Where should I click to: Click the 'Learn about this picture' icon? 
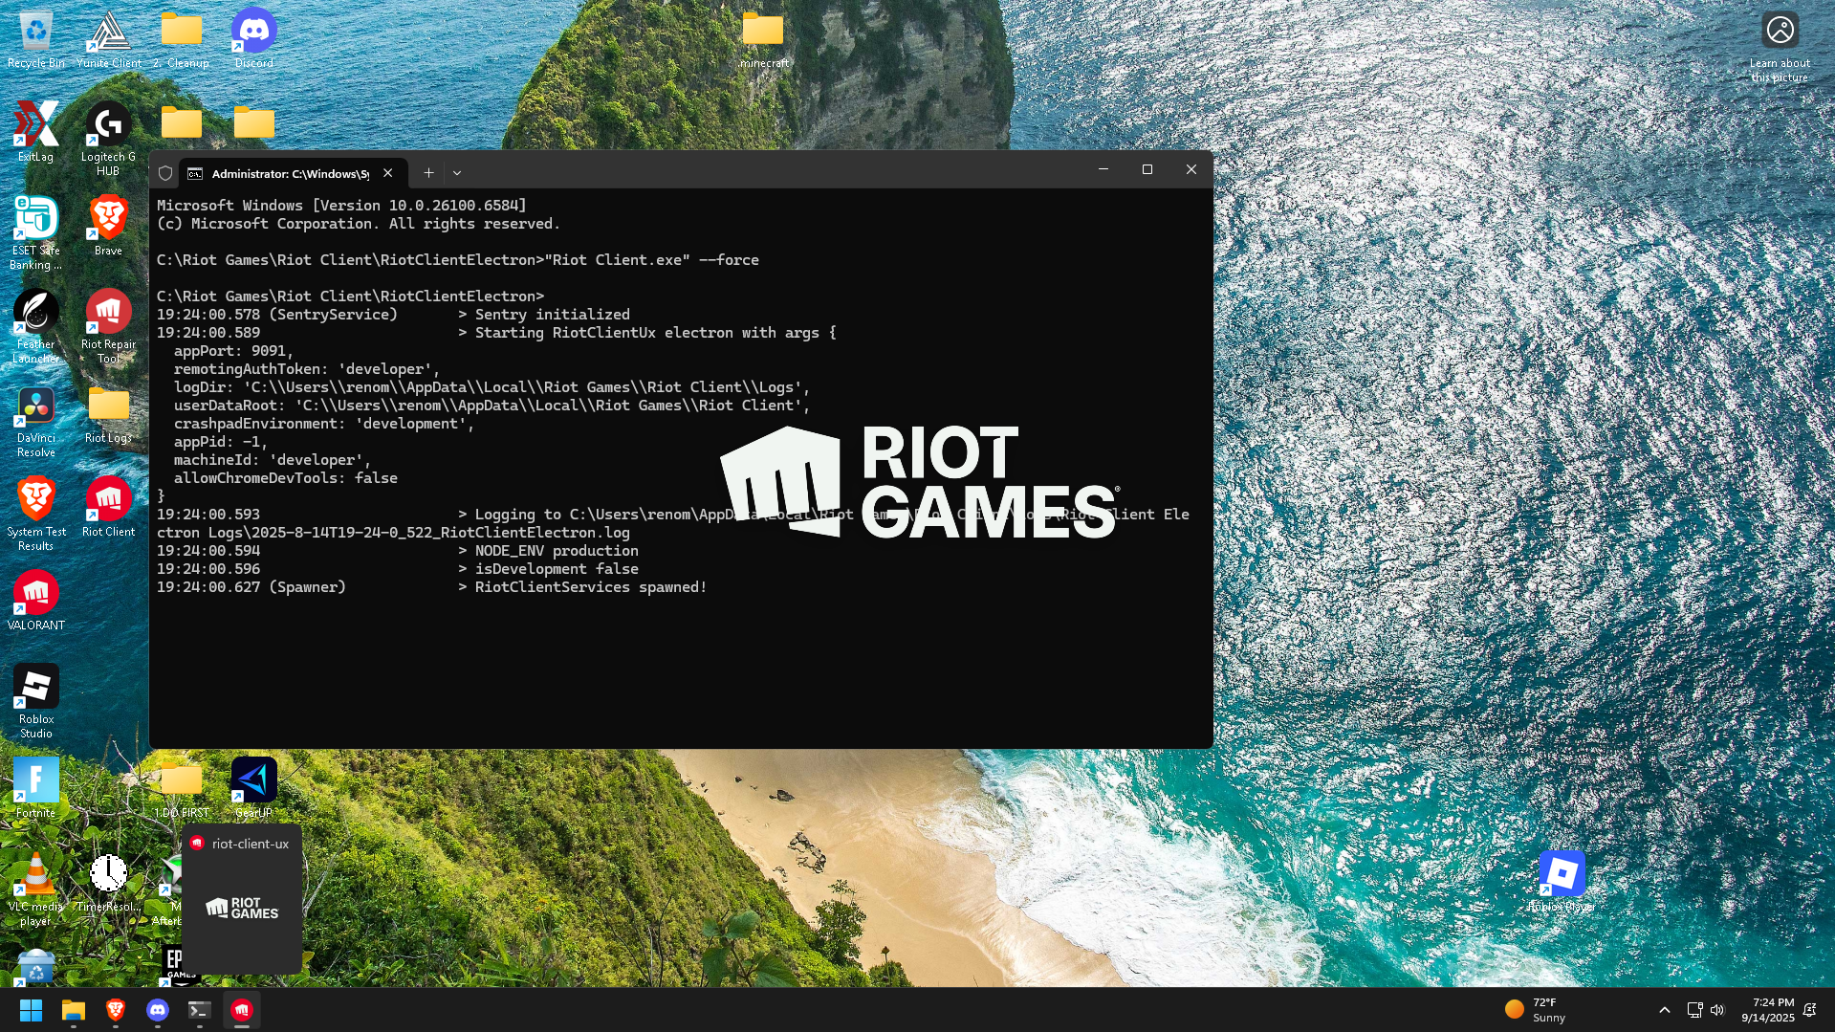[1780, 46]
